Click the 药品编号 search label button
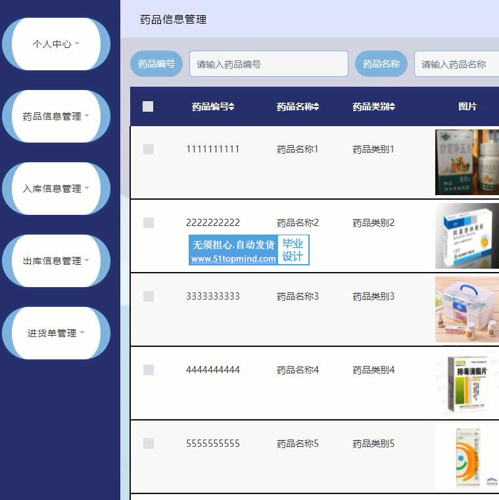Viewport: 499px width, 500px height. pyautogui.click(x=156, y=64)
